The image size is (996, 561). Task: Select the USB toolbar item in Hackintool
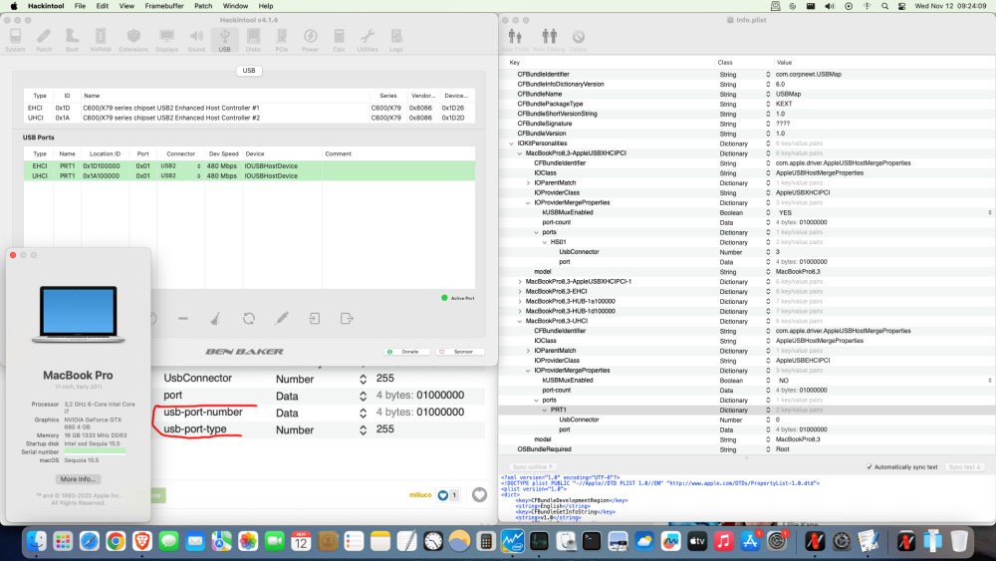pyautogui.click(x=225, y=40)
